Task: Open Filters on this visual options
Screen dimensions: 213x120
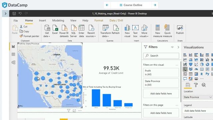Action: coord(177,65)
